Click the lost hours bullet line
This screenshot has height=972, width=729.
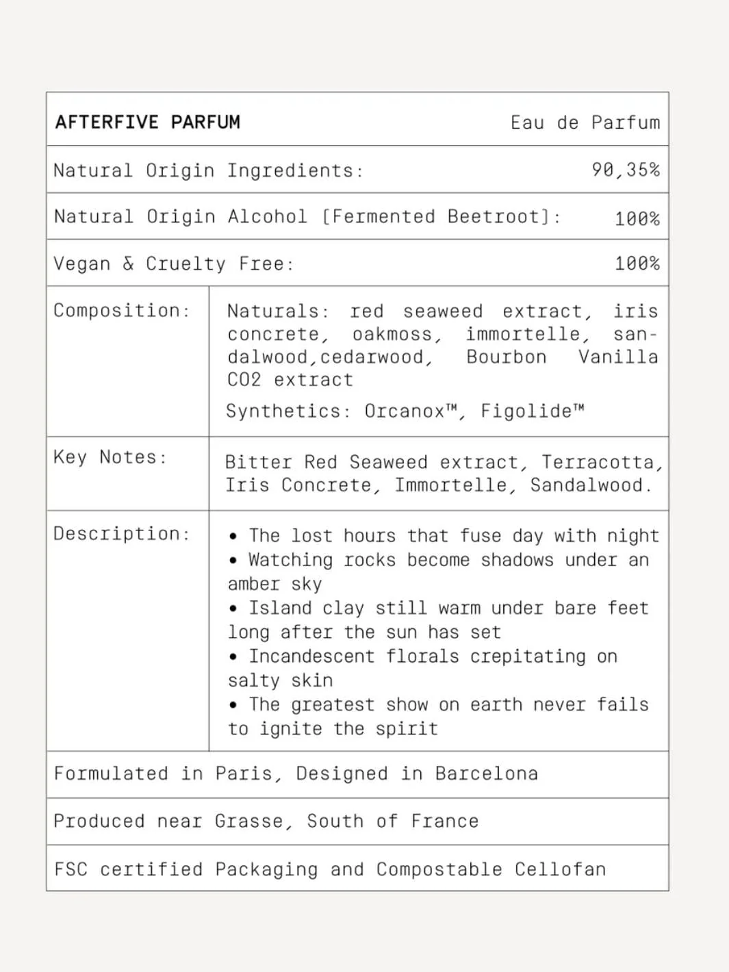coord(444,536)
